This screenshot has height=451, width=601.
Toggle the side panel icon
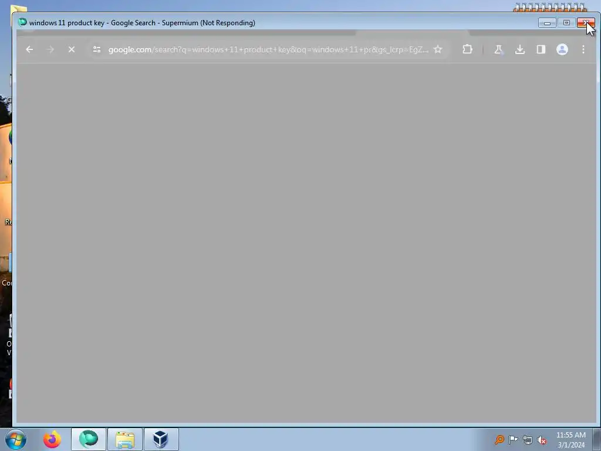(541, 49)
